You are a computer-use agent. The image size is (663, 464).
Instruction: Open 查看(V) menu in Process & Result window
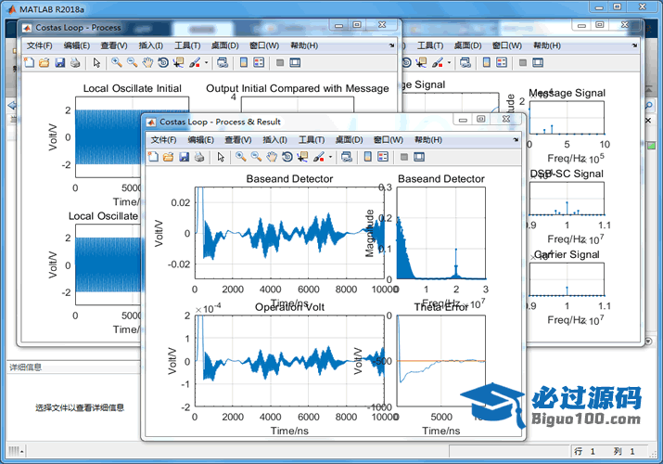pyautogui.click(x=238, y=139)
